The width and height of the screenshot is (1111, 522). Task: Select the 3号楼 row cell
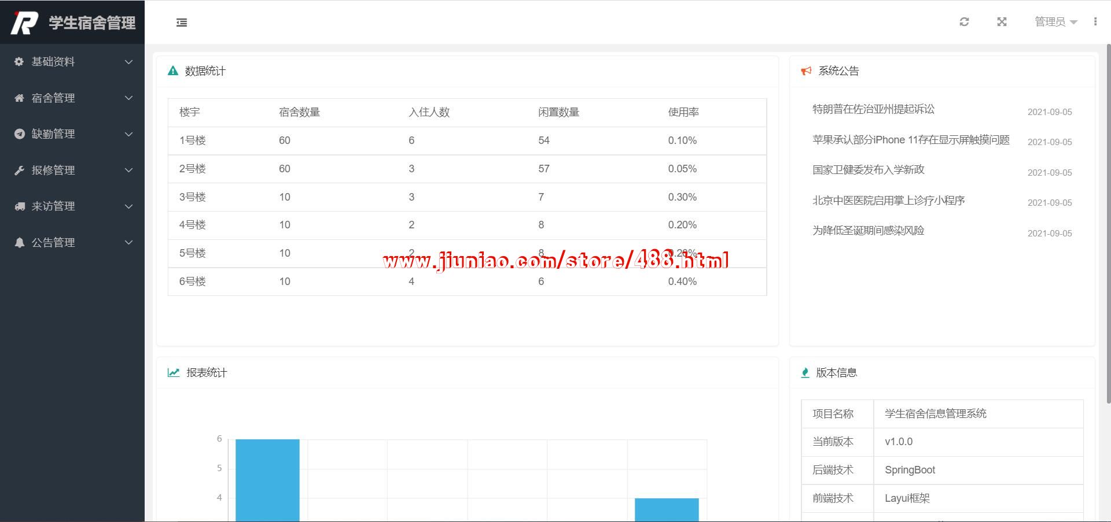[x=193, y=197]
